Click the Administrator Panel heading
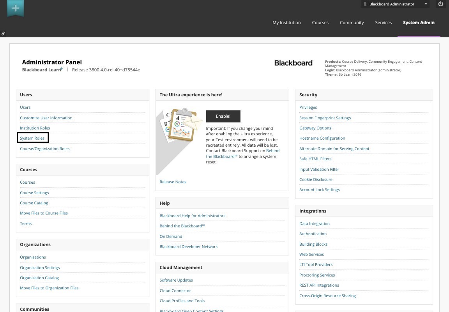449x312 pixels. point(52,62)
